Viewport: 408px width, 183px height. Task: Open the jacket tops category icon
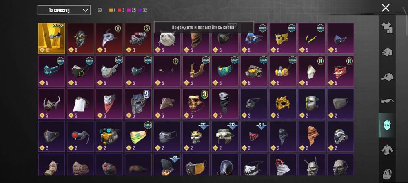(387, 150)
